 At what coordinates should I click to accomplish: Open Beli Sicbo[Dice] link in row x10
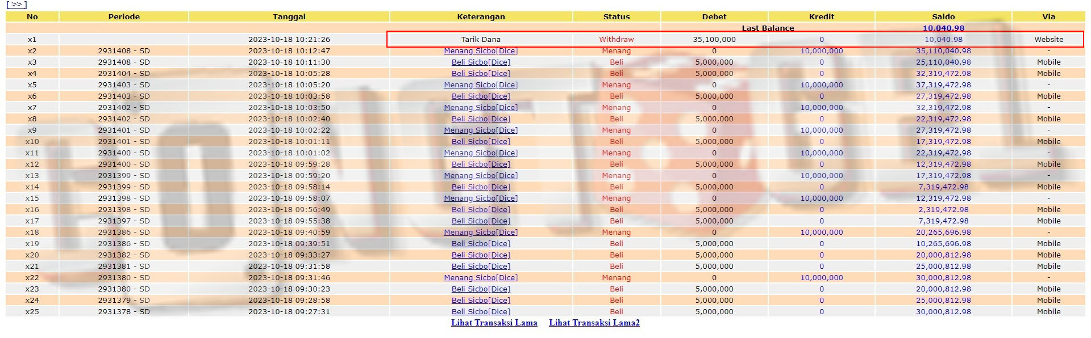(x=481, y=142)
